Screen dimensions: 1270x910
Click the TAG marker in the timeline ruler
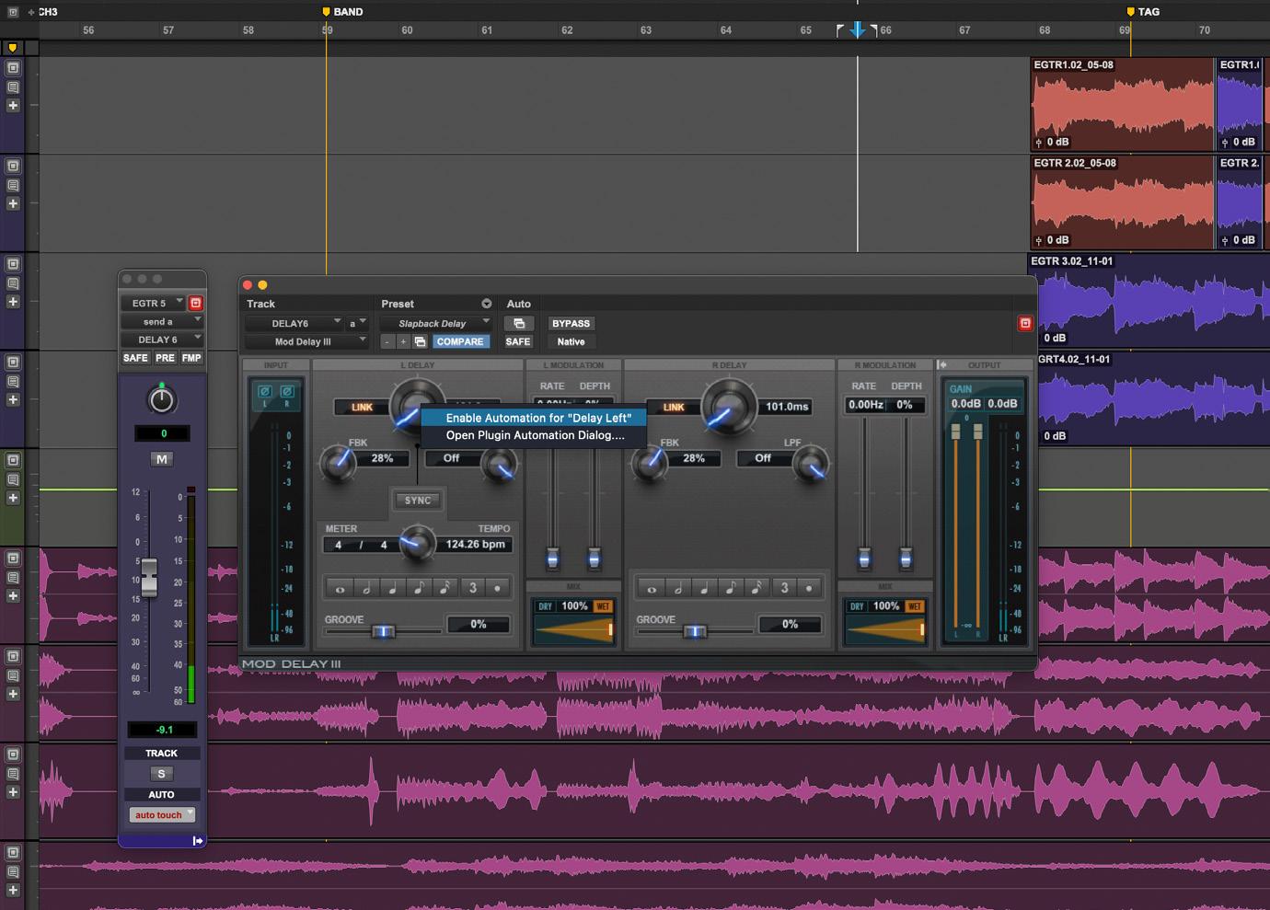[x=1131, y=12]
